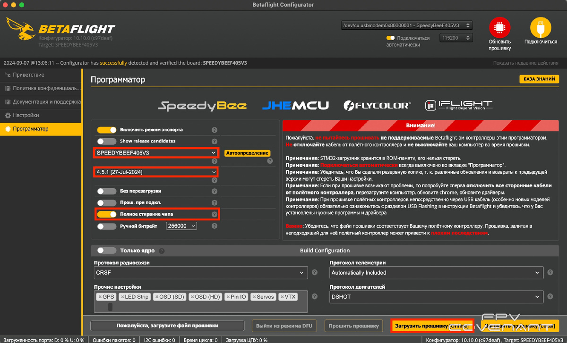Open the Настройки tab
Viewport: 567px width, 343px height.
click(x=41, y=115)
